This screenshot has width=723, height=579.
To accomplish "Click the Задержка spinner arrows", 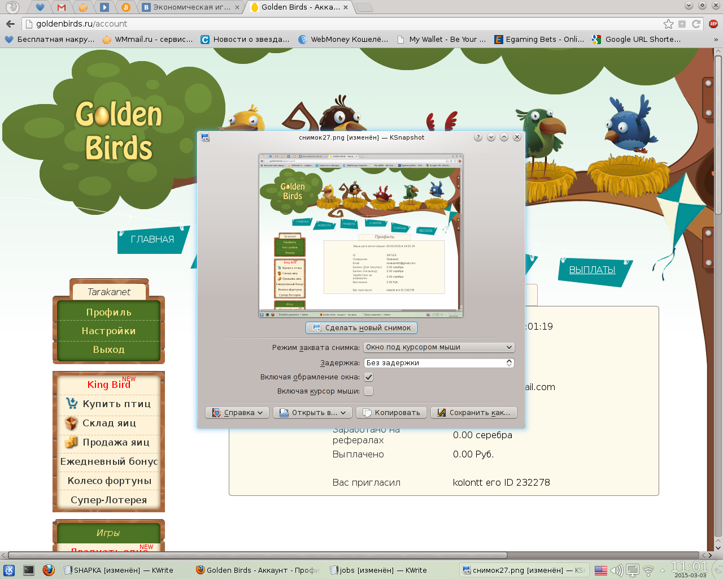I will (509, 363).
